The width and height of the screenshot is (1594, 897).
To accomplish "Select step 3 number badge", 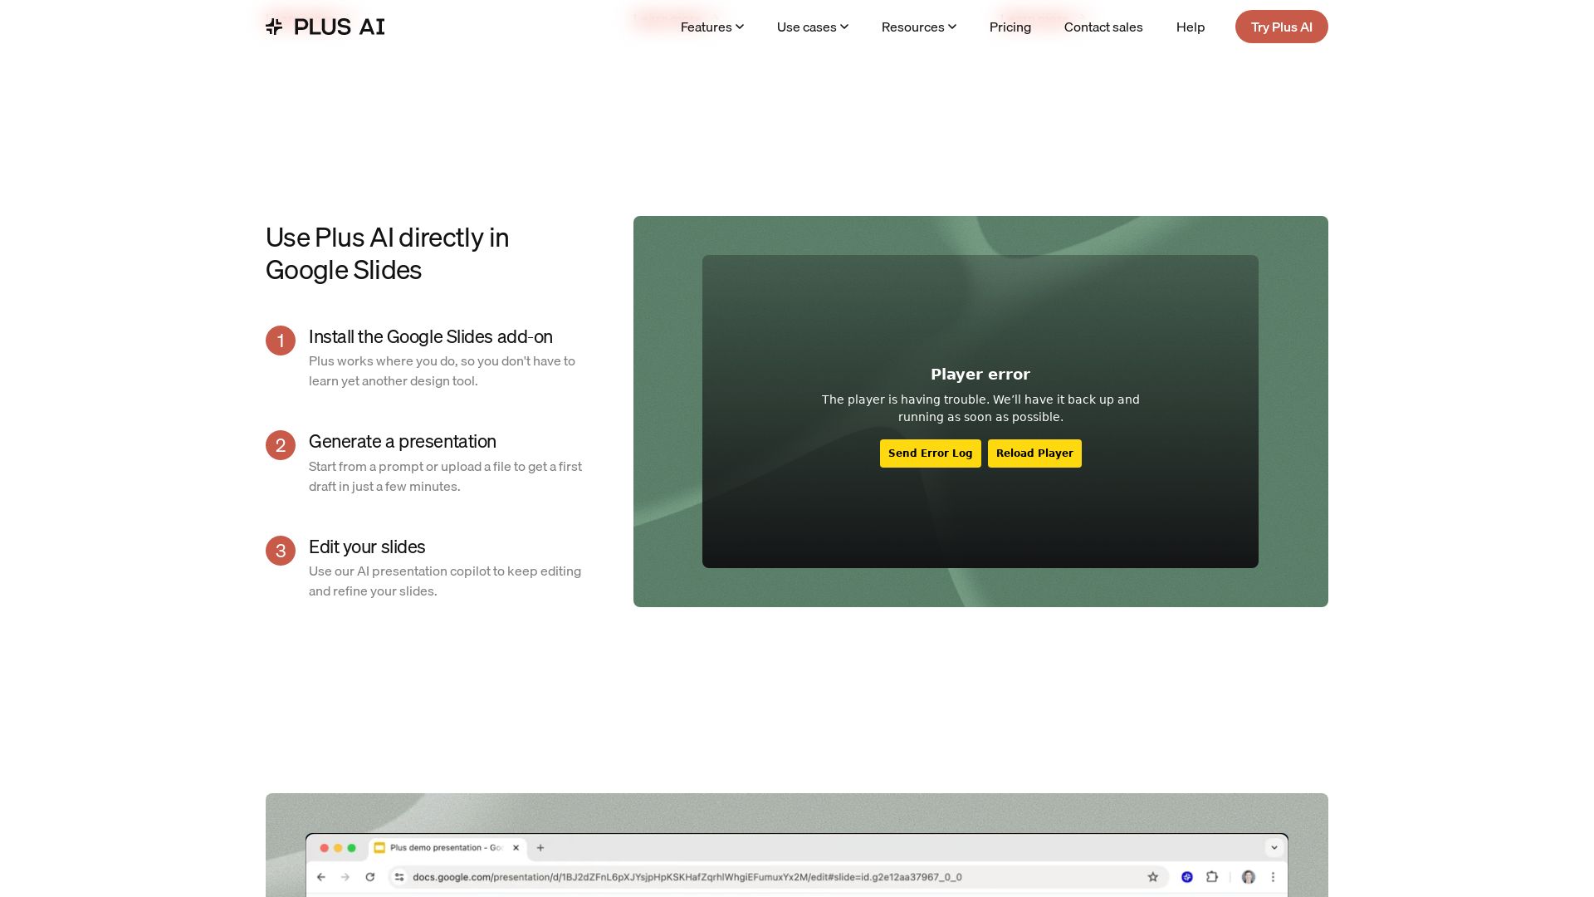I will coord(281,551).
